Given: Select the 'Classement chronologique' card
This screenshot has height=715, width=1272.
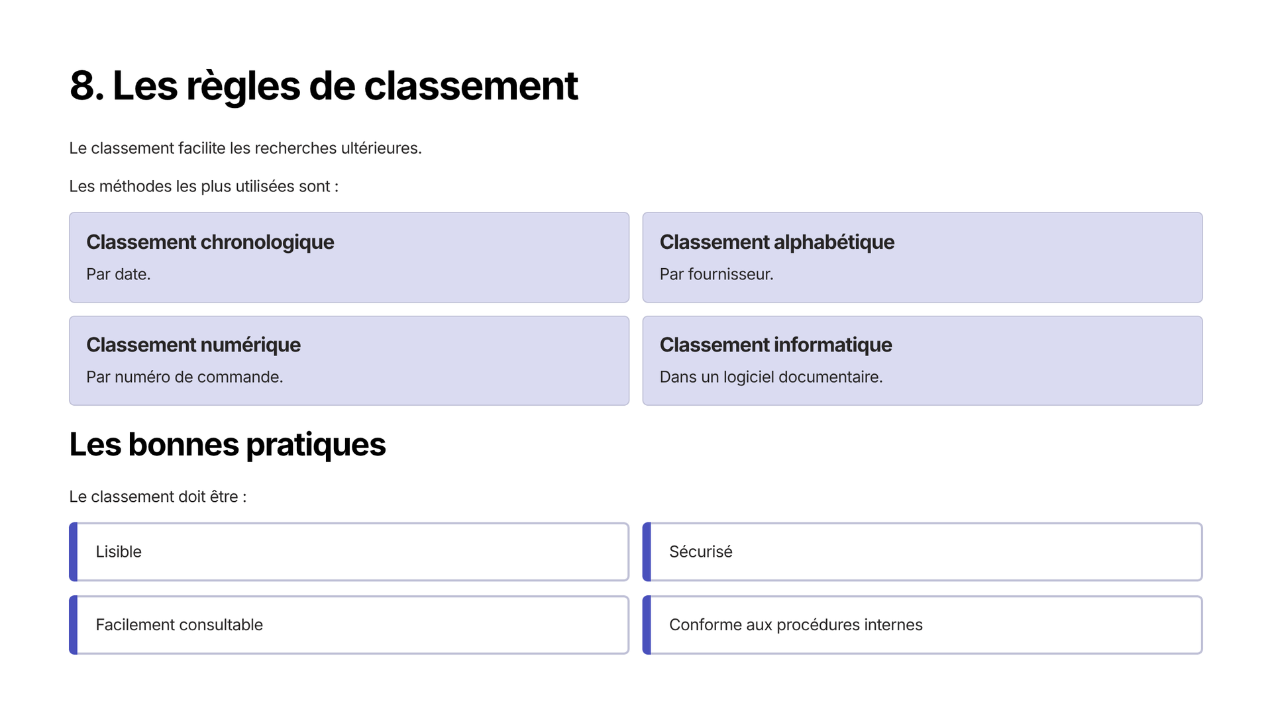Looking at the screenshot, I should point(349,258).
